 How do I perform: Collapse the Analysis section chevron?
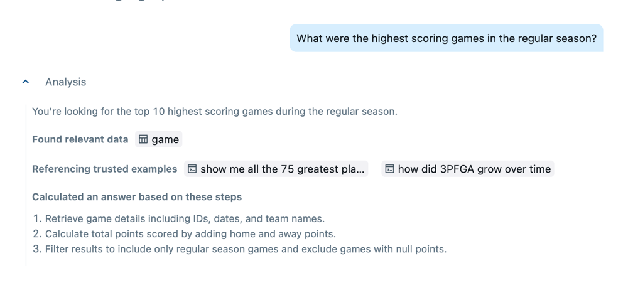click(x=26, y=82)
